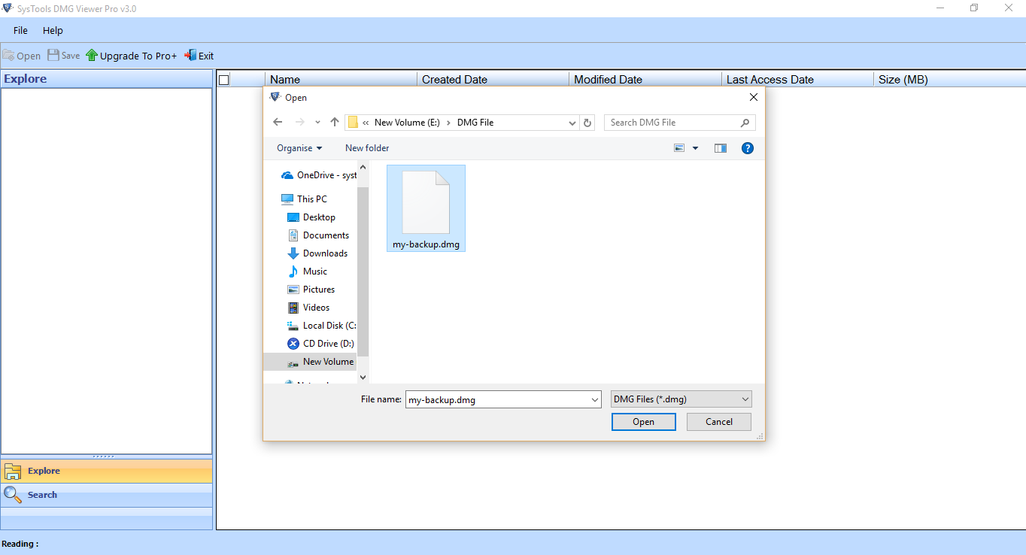Click the refresh icon beside the address bar
Viewport: 1026px width, 555px height.
pyautogui.click(x=587, y=122)
